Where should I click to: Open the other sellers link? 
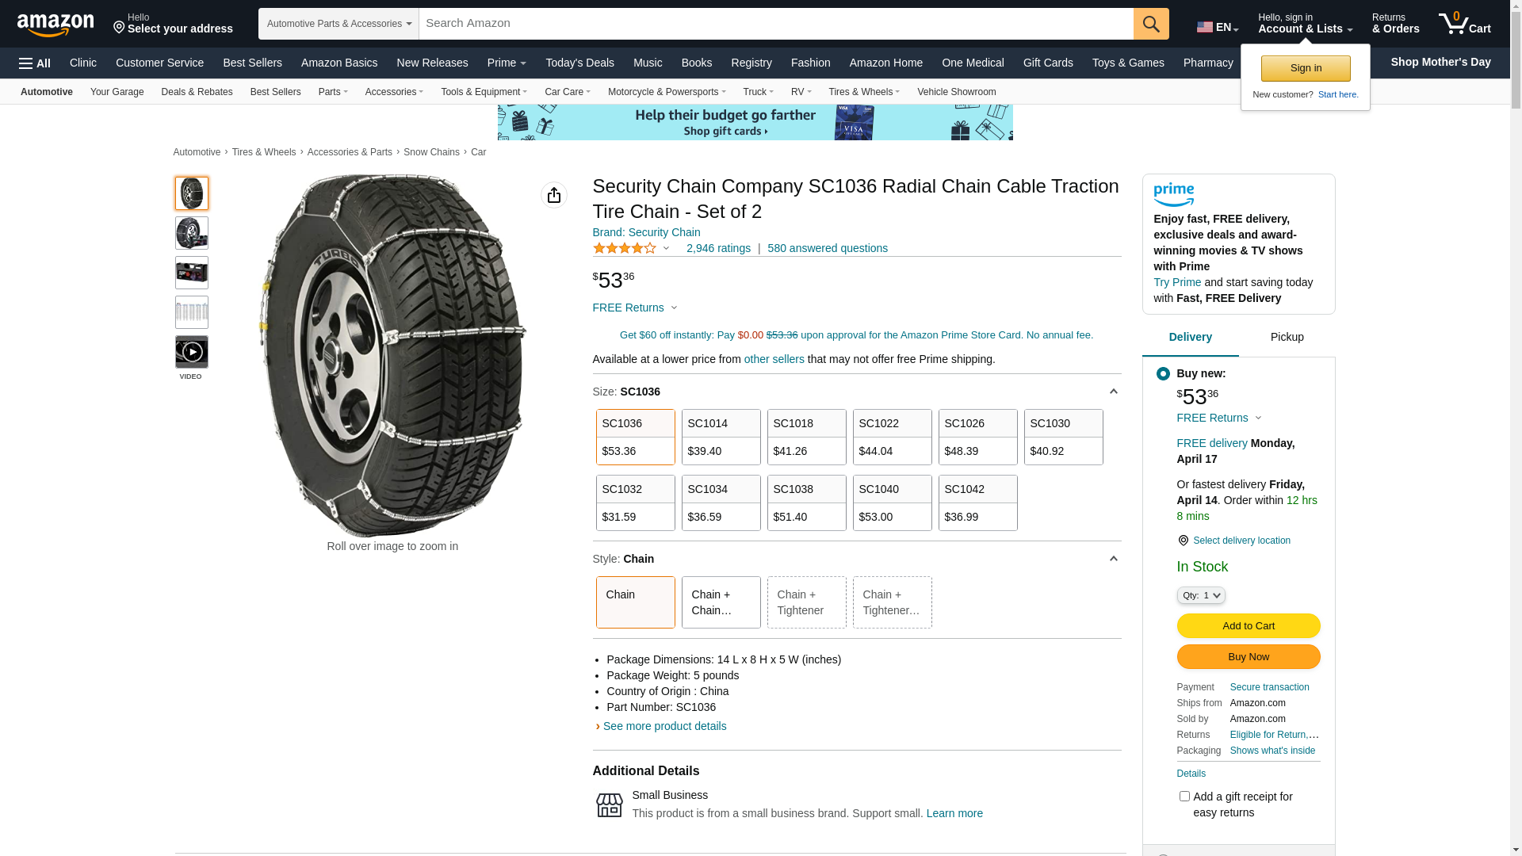click(774, 359)
